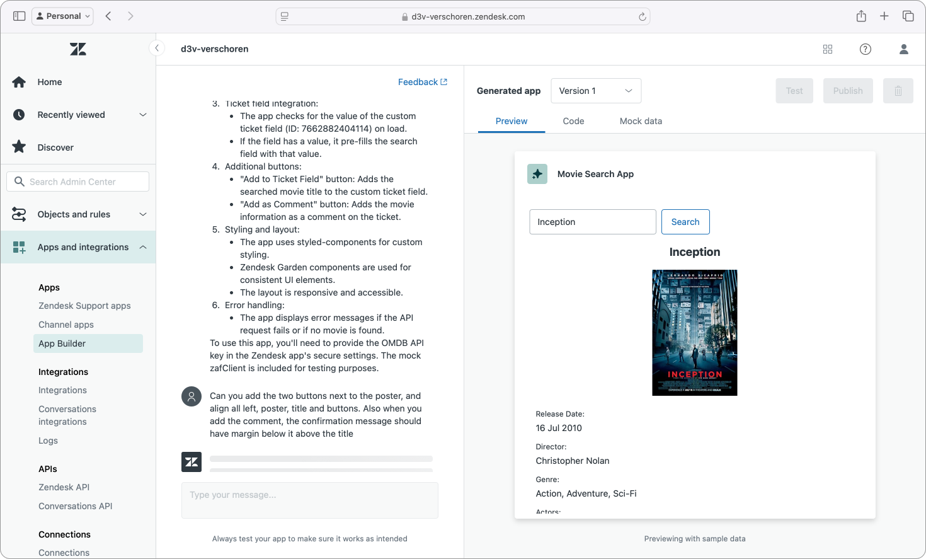Open the help question mark icon
Image resolution: width=926 pixels, height=559 pixels.
coord(866,49)
